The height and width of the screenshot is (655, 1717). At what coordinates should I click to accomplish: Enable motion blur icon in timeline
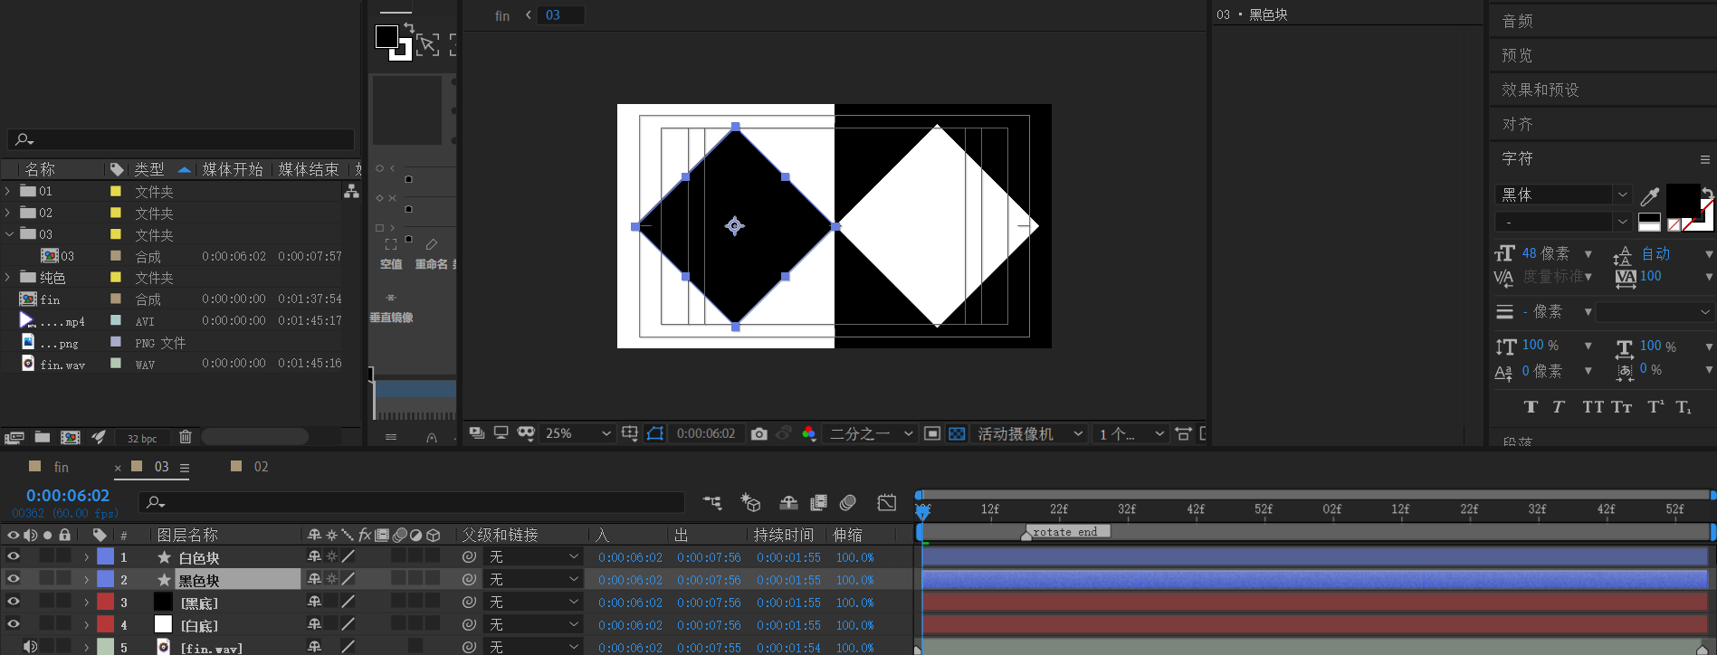[848, 502]
